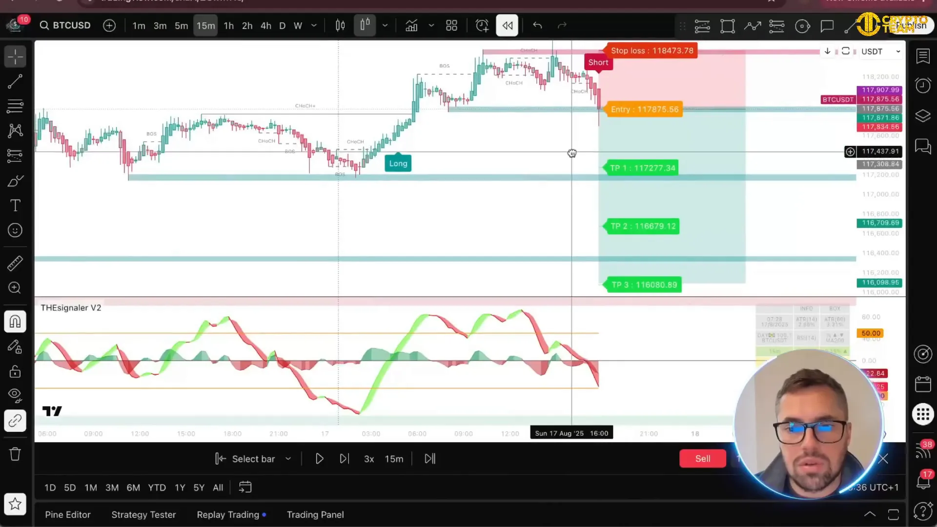Image resolution: width=937 pixels, height=527 pixels.
Task: Toggle stay in drawing mode
Action: (15, 347)
